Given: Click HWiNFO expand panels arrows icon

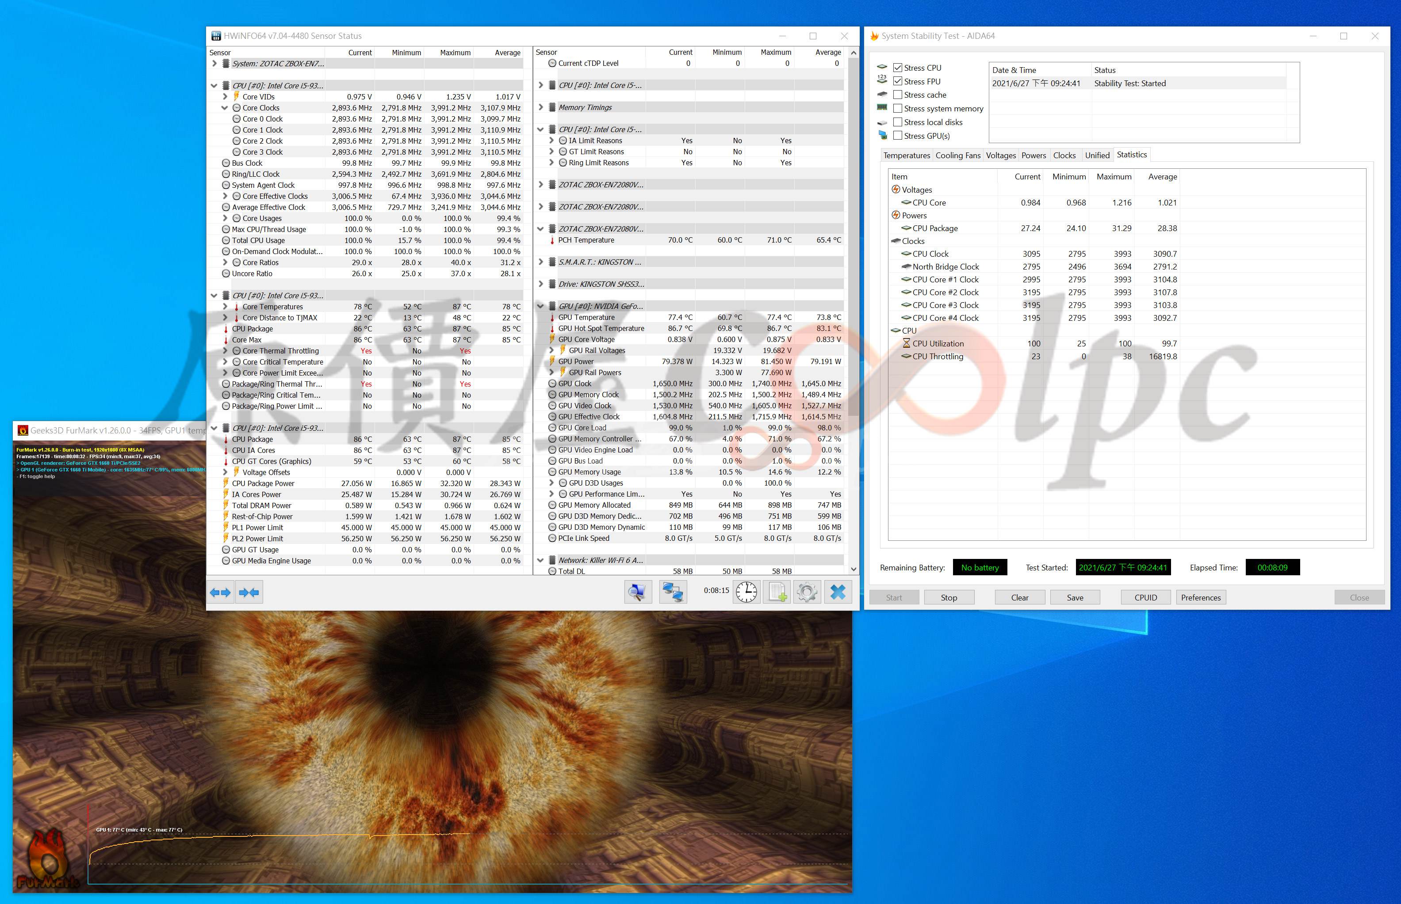Looking at the screenshot, I should click(x=220, y=593).
